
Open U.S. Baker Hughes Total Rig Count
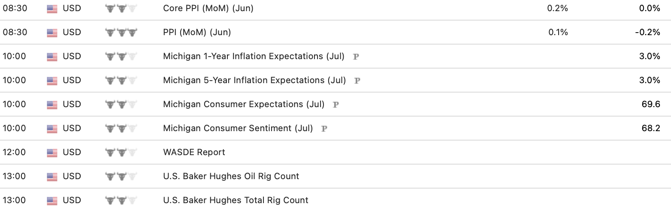(x=236, y=200)
